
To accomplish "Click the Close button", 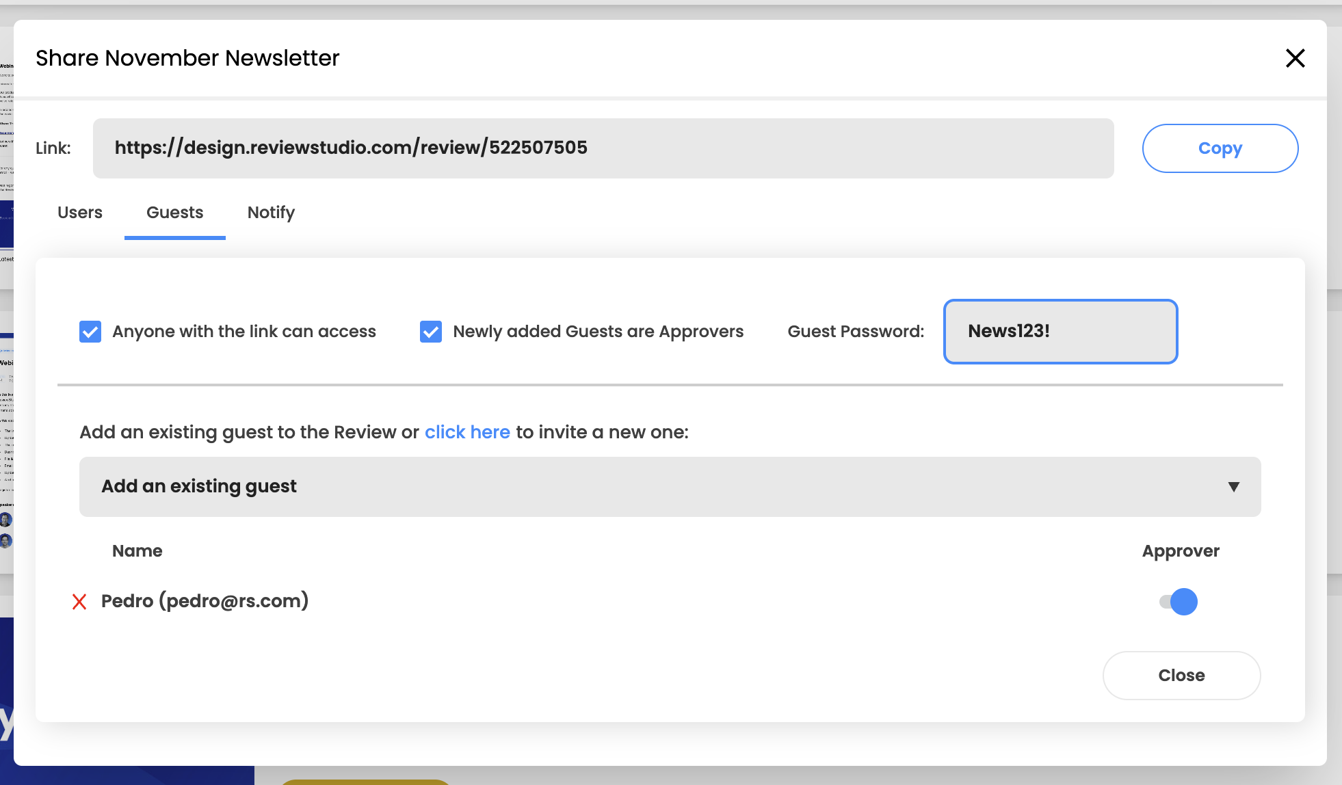I will pos(1181,676).
